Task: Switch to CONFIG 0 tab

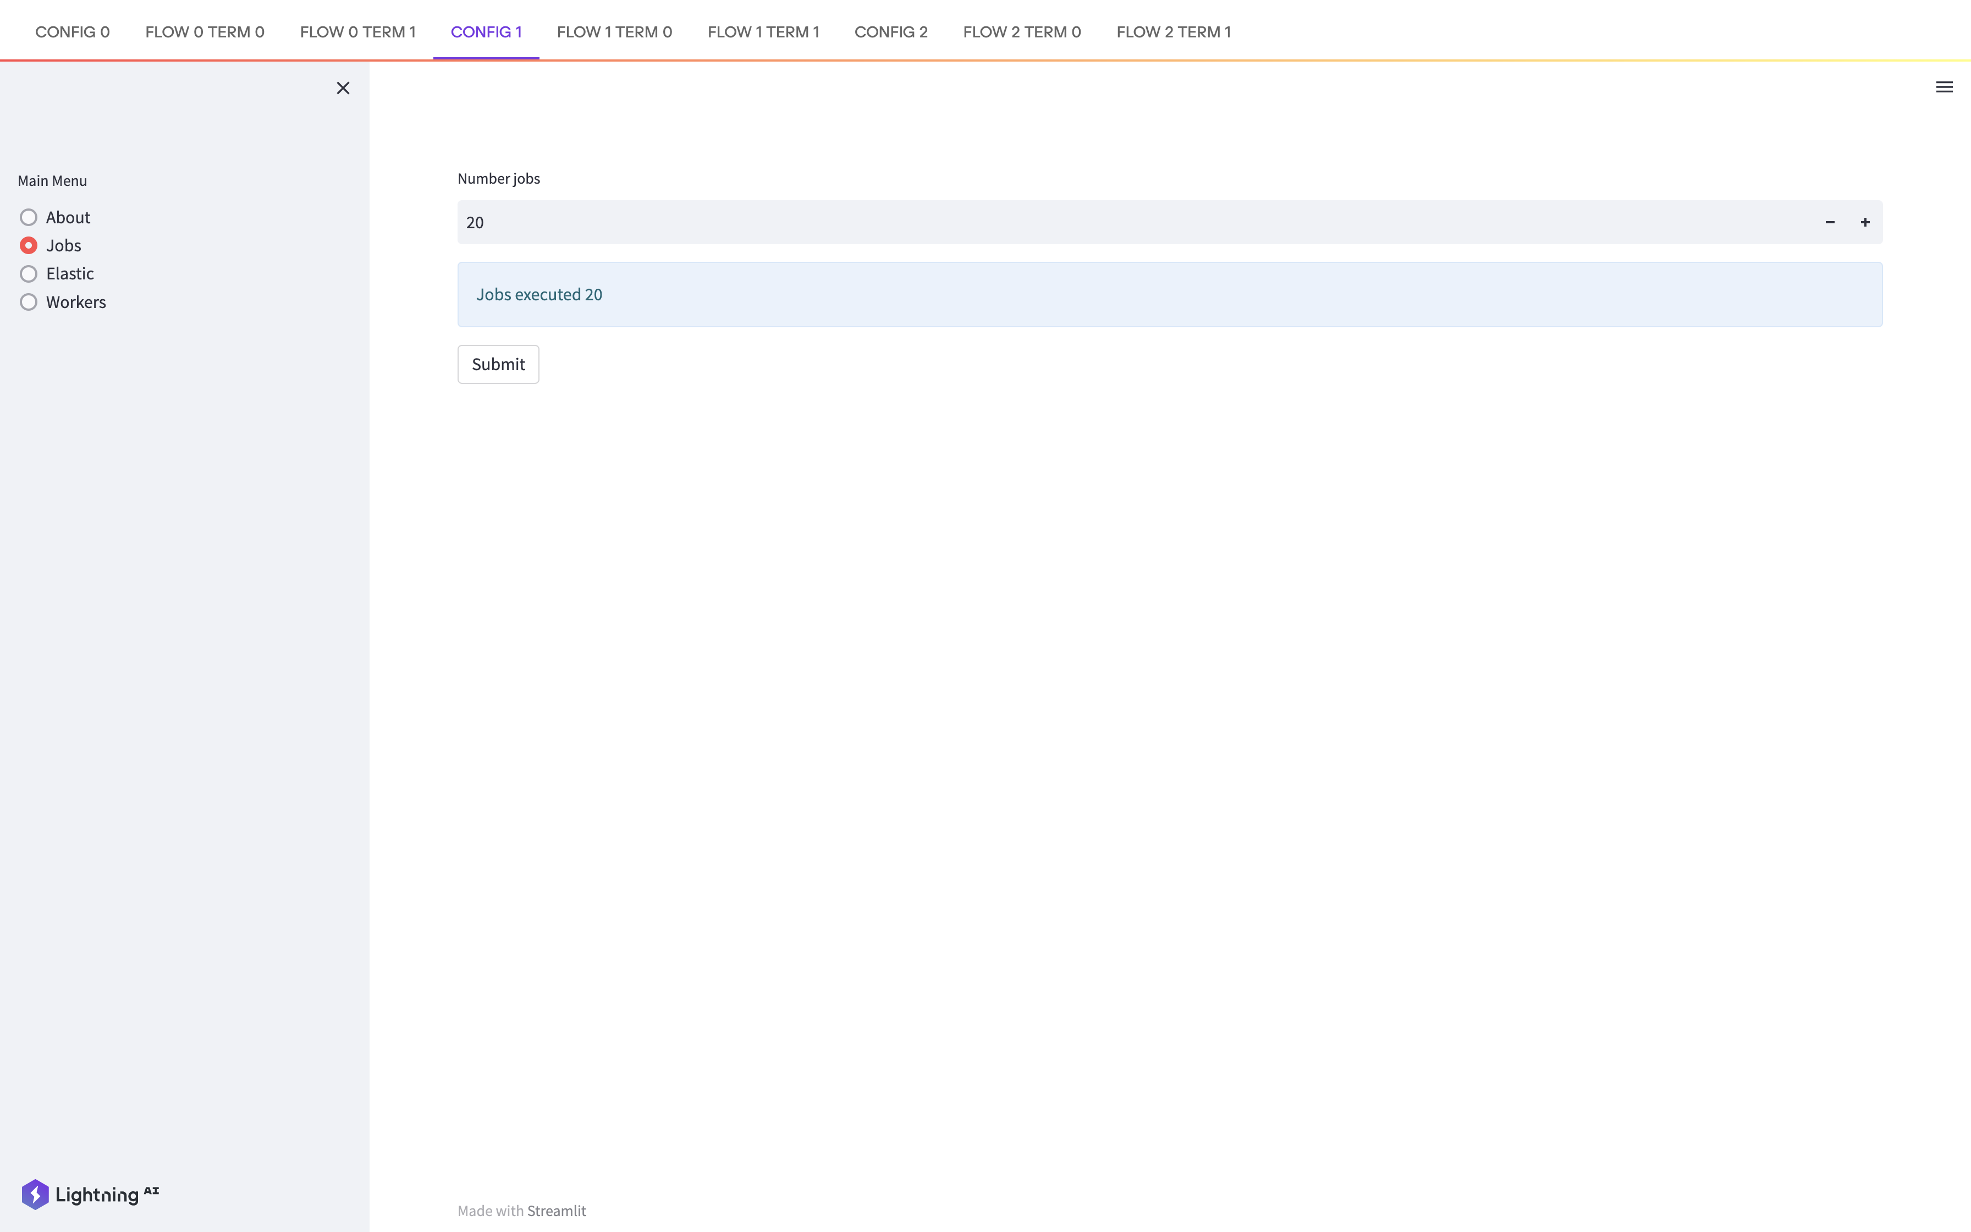Action: click(73, 32)
